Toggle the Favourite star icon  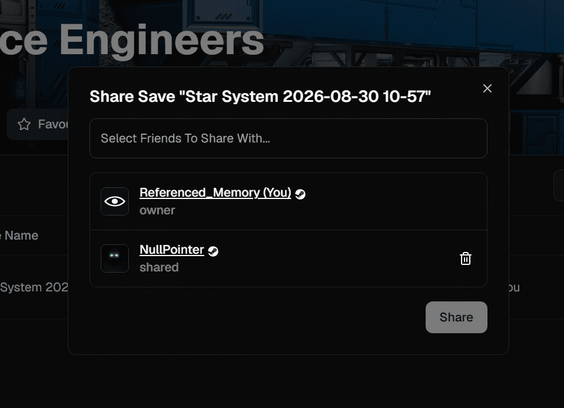(24, 124)
